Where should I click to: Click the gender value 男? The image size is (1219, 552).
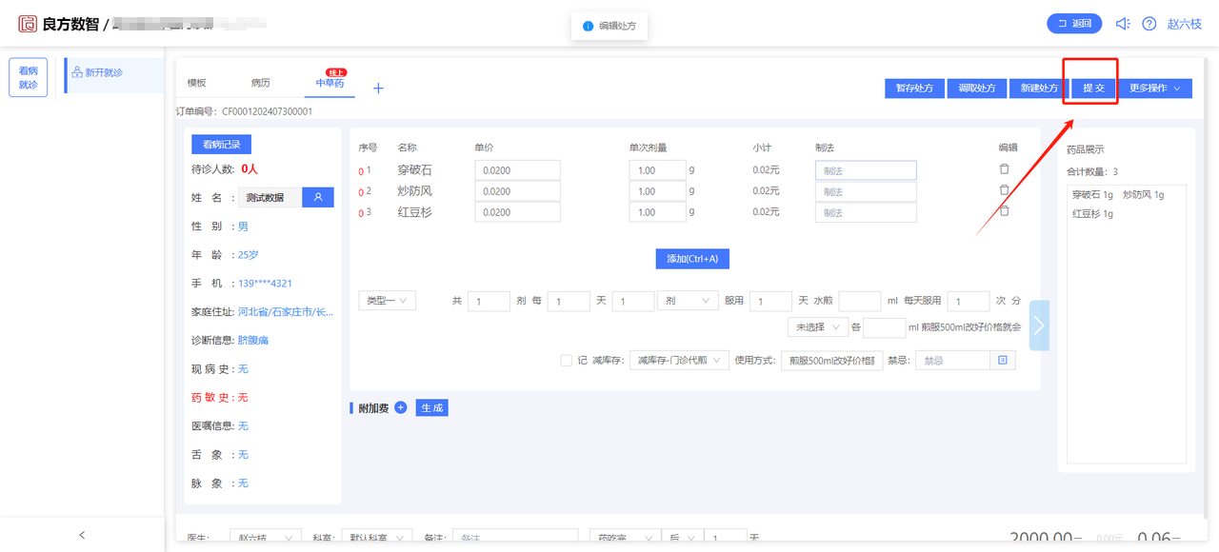coord(243,227)
